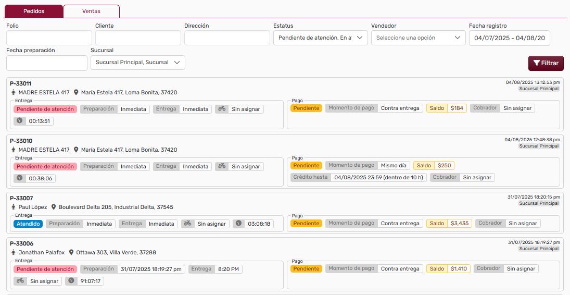Click the Fecha registro date range field
570x295 pixels.
pyautogui.click(x=509, y=38)
